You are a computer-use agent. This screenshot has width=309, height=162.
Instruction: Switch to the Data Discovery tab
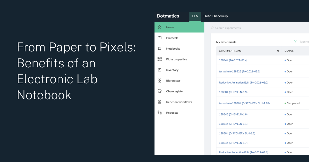pos(216,16)
